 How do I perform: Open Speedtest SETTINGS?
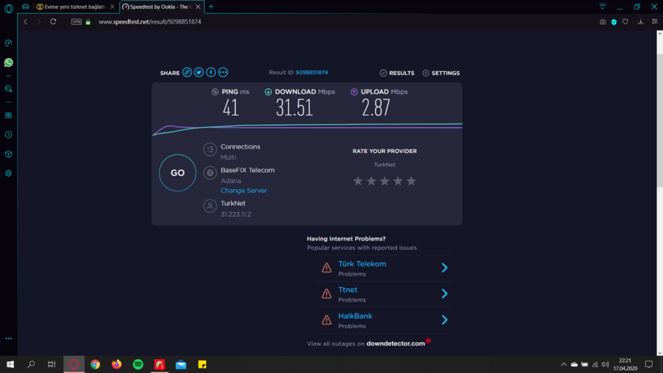click(x=441, y=73)
